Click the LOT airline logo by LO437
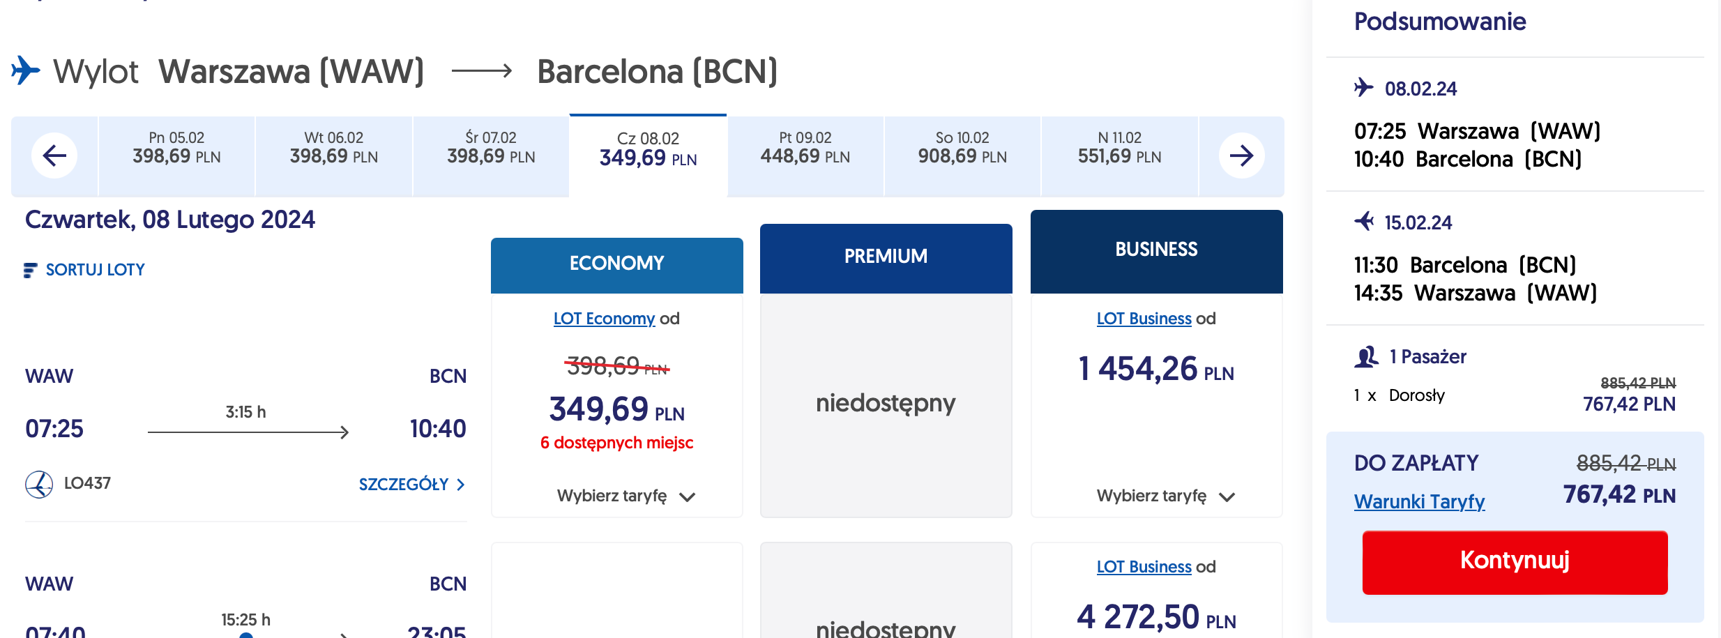The width and height of the screenshot is (1721, 638). (x=39, y=484)
